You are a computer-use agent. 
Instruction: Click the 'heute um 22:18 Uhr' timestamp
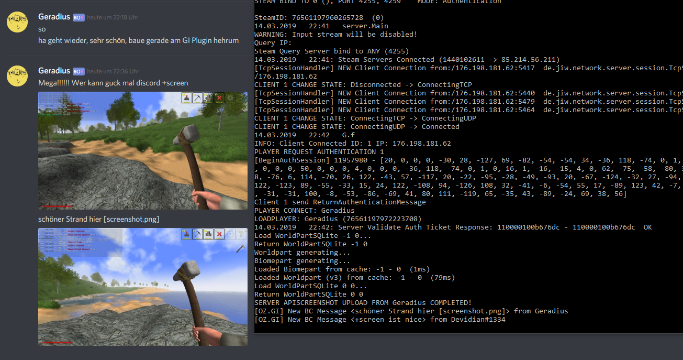click(x=113, y=17)
